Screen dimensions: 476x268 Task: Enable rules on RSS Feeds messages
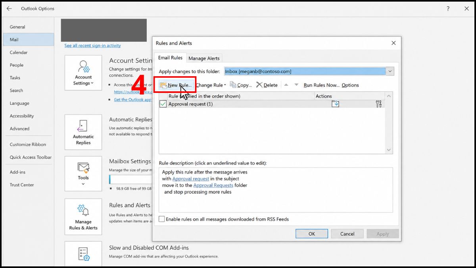[162, 219]
